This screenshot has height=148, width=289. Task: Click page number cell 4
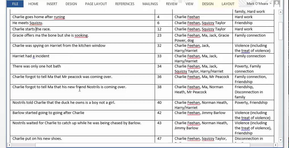[x=164, y=17]
